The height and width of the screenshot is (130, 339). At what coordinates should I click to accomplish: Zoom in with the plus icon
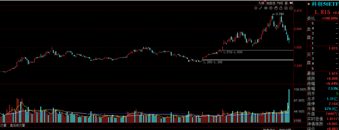pyautogui.click(x=286, y=8)
